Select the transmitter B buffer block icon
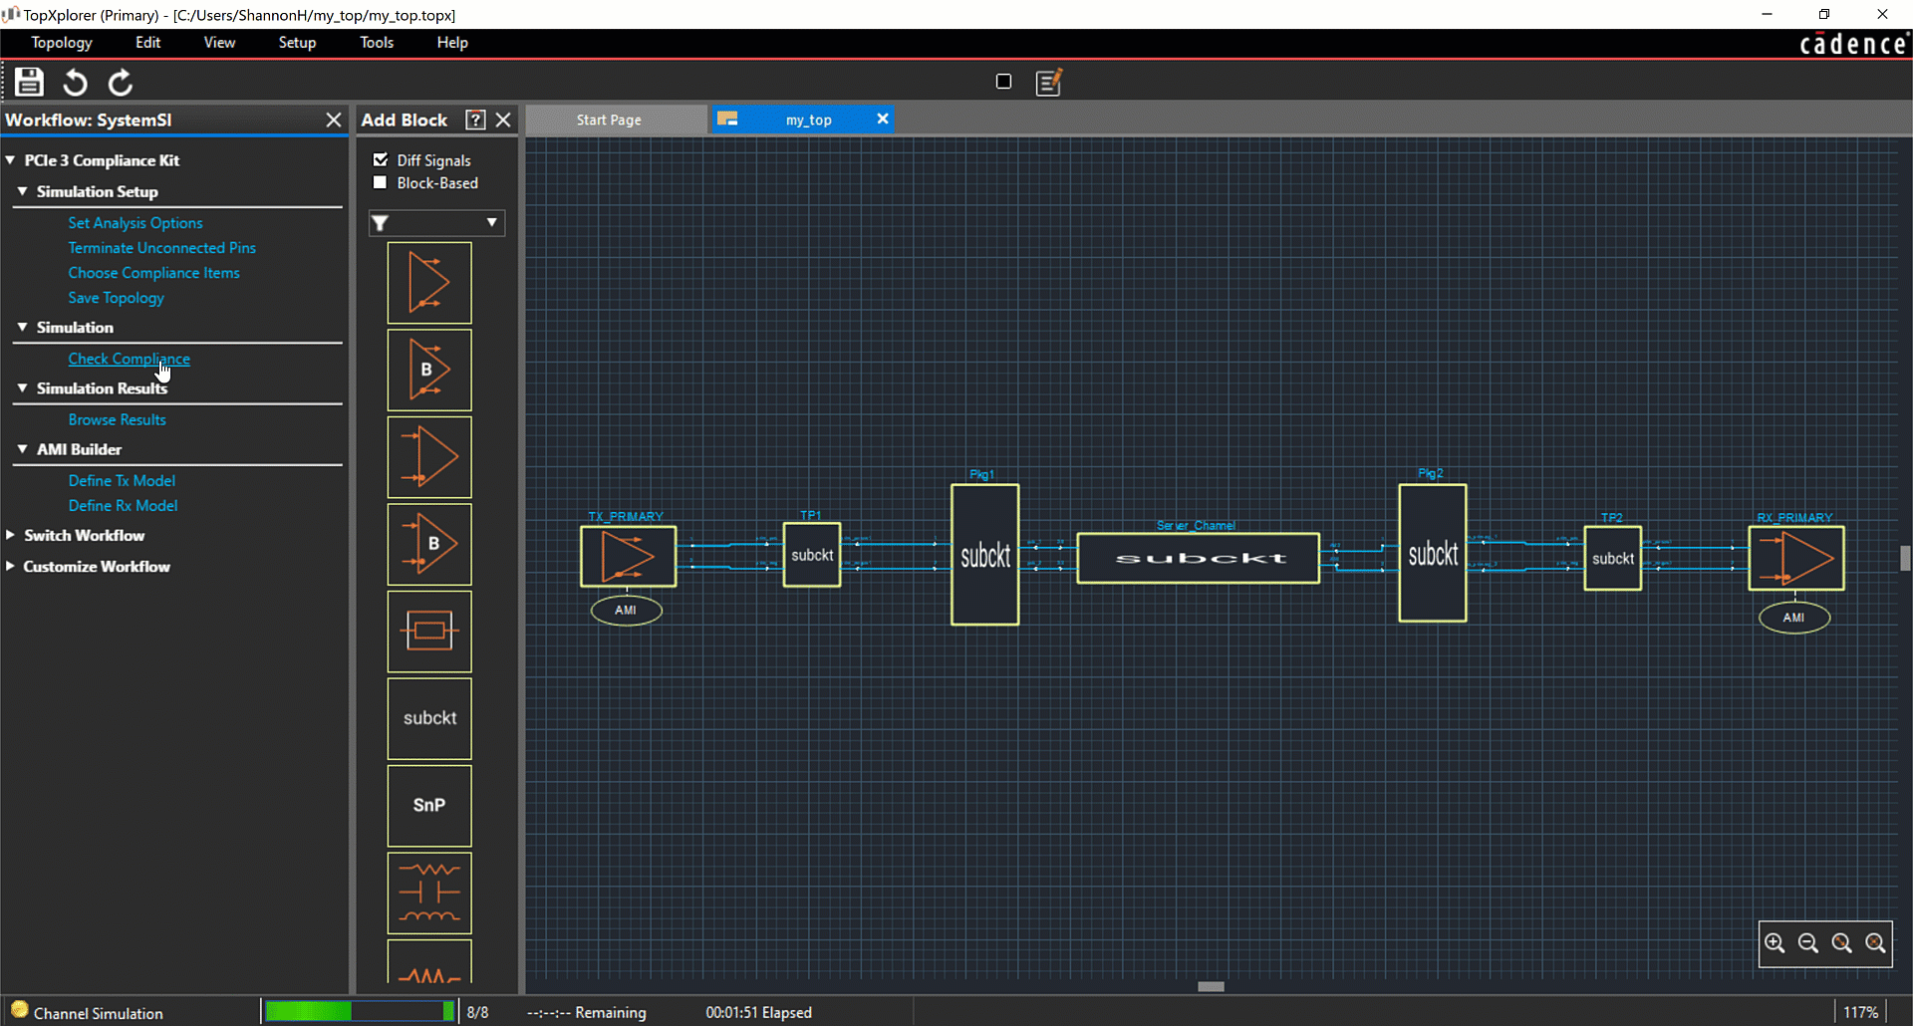The image size is (1913, 1026). [x=429, y=370]
